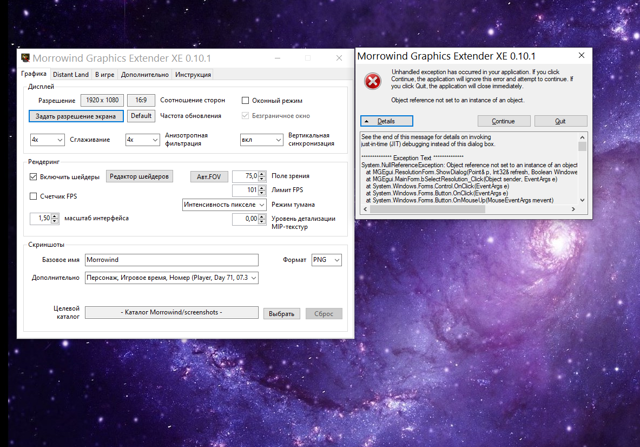Viewport: 640px width, 447px height.
Task: Click the Поле зрения 75,0 field
Action: [x=245, y=176]
